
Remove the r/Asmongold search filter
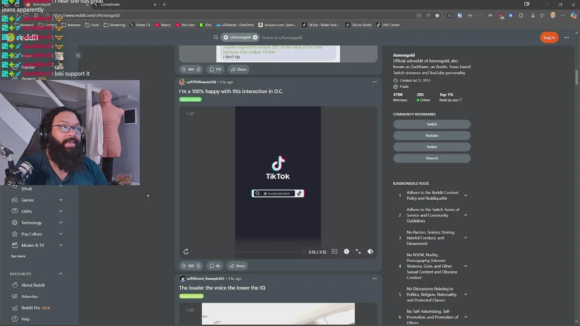pyautogui.click(x=255, y=38)
